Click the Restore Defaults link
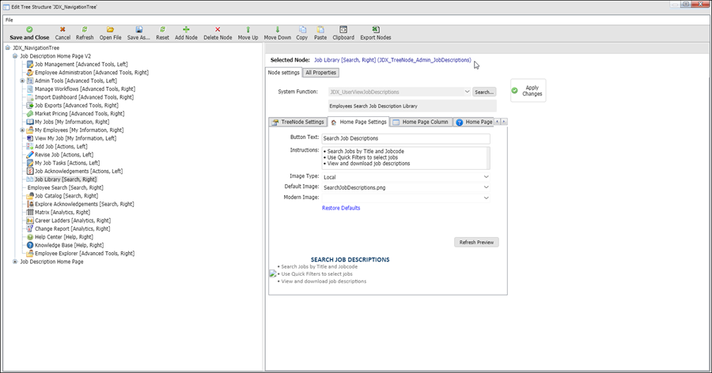This screenshot has width=712, height=373. [x=341, y=208]
